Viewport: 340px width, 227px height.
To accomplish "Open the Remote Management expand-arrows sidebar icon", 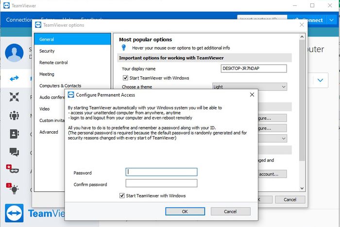I will (x=14, y=97).
